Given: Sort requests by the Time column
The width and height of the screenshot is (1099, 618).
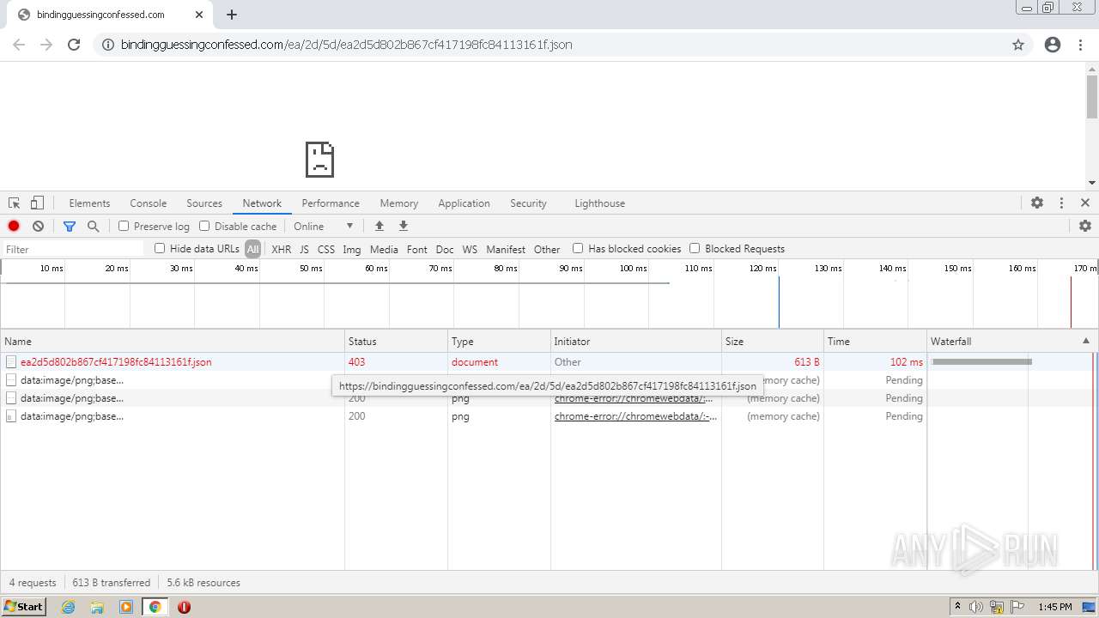Looking at the screenshot, I should click(875, 342).
